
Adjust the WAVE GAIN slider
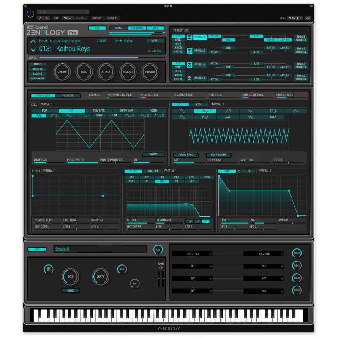tap(49, 162)
